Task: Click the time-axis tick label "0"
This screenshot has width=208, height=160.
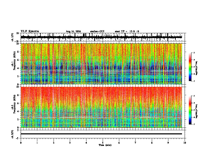Action: (21, 143)
